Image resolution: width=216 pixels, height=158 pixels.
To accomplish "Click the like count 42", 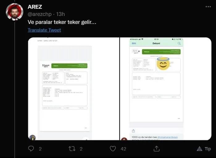I will point(123,149).
